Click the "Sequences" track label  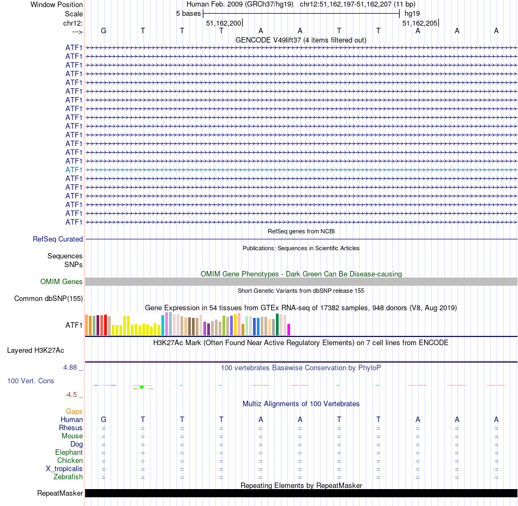(x=65, y=256)
